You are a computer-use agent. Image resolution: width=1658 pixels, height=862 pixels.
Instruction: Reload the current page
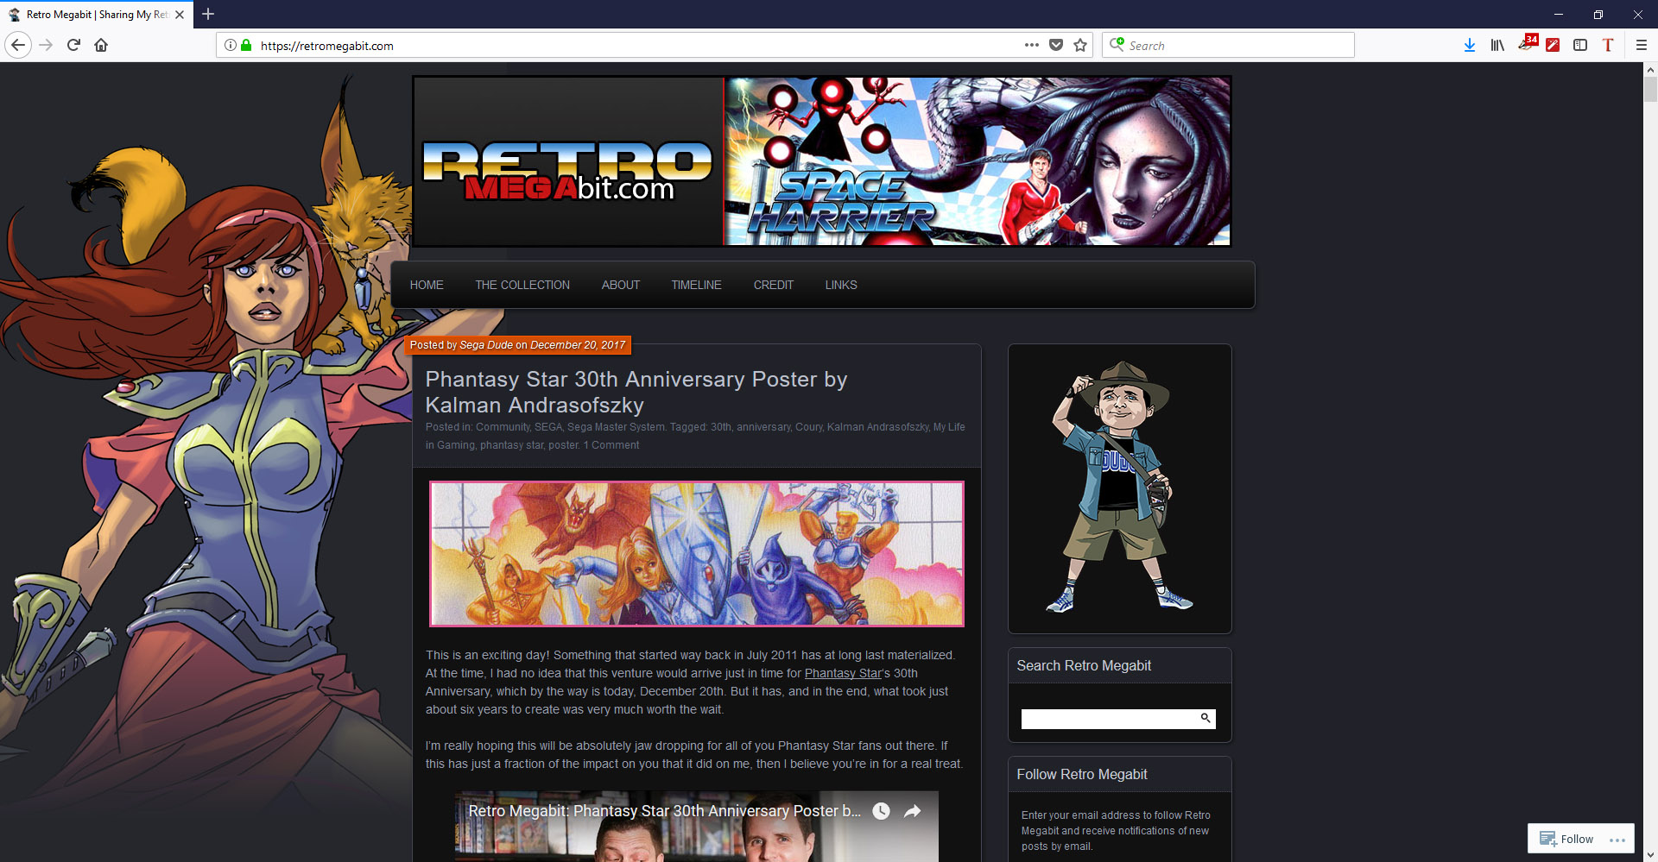pyautogui.click(x=73, y=45)
